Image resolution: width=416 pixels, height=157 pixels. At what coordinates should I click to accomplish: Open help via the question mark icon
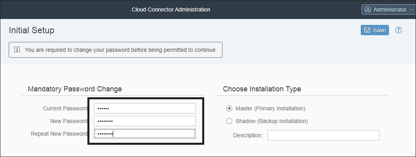tap(398, 30)
